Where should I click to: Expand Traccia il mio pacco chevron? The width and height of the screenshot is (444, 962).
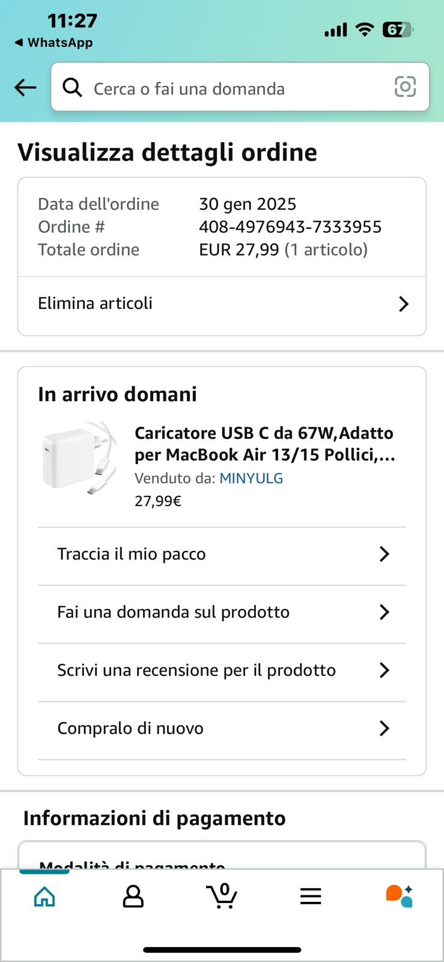coord(385,554)
